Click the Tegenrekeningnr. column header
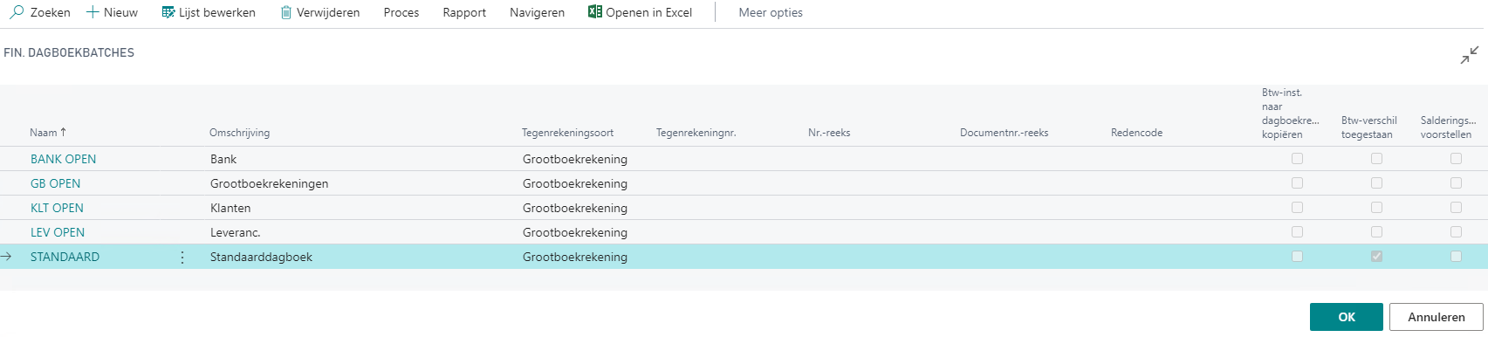Image resolution: width=1488 pixels, height=337 pixels. [696, 133]
